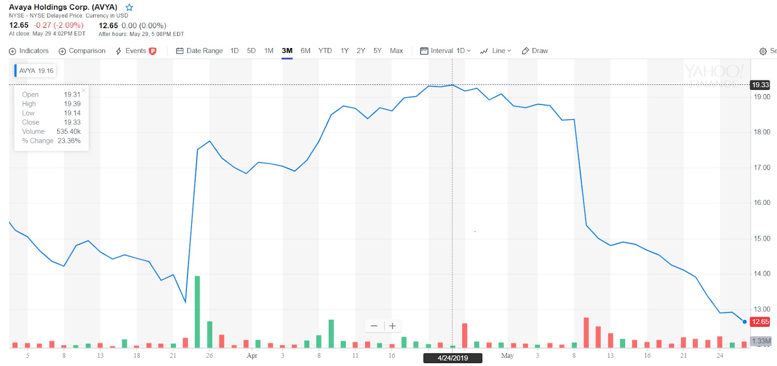Select the YTD time range
Viewport: 777px width, 366px height.
325,51
